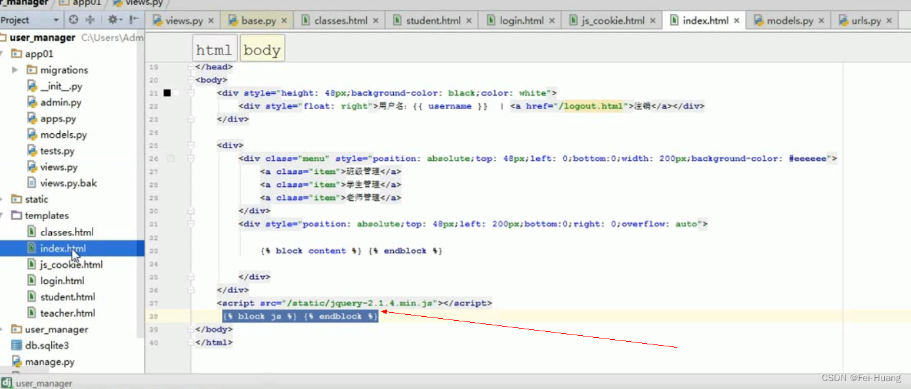The image size is (911, 389).
Task: Open login.html in the project tree
Action: (62, 281)
